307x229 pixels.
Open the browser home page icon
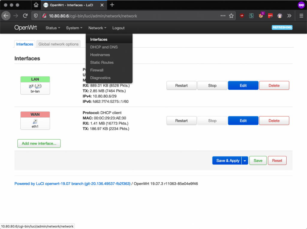[x=36, y=5]
